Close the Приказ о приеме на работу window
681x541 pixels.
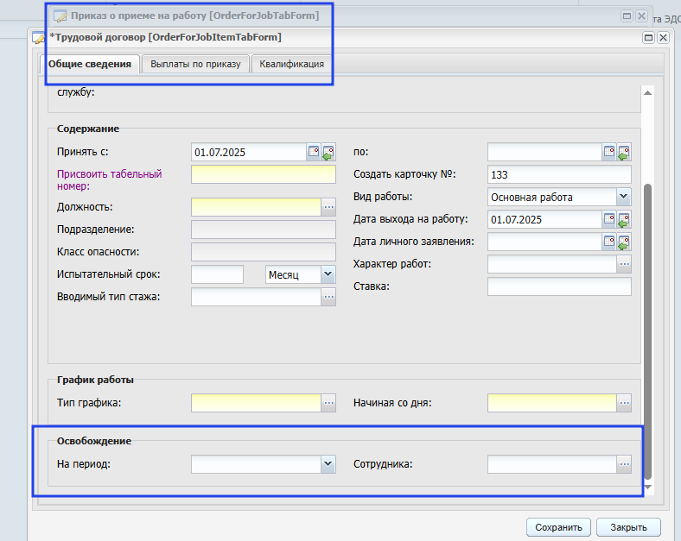point(641,16)
